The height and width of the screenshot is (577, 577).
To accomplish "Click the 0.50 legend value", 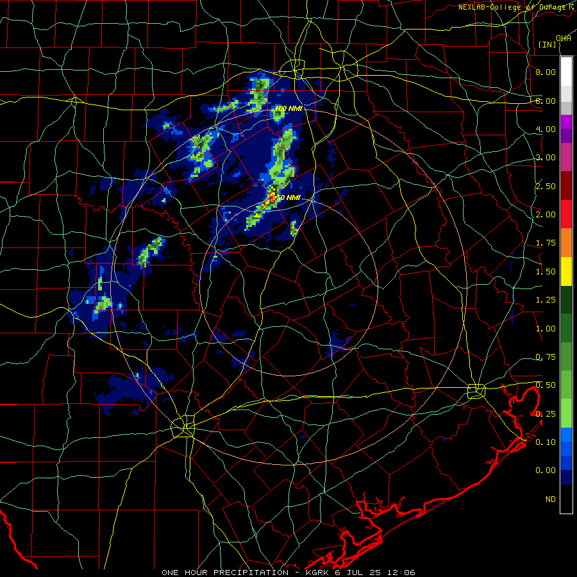I will [546, 385].
